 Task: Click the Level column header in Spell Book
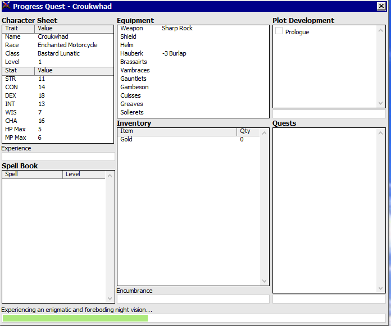pos(84,175)
